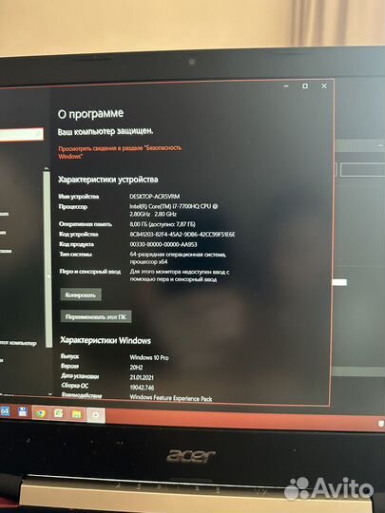The height and width of the screenshot is (513, 385).
Task: Open the floppy disk app in taskbar
Action: click(23, 412)
